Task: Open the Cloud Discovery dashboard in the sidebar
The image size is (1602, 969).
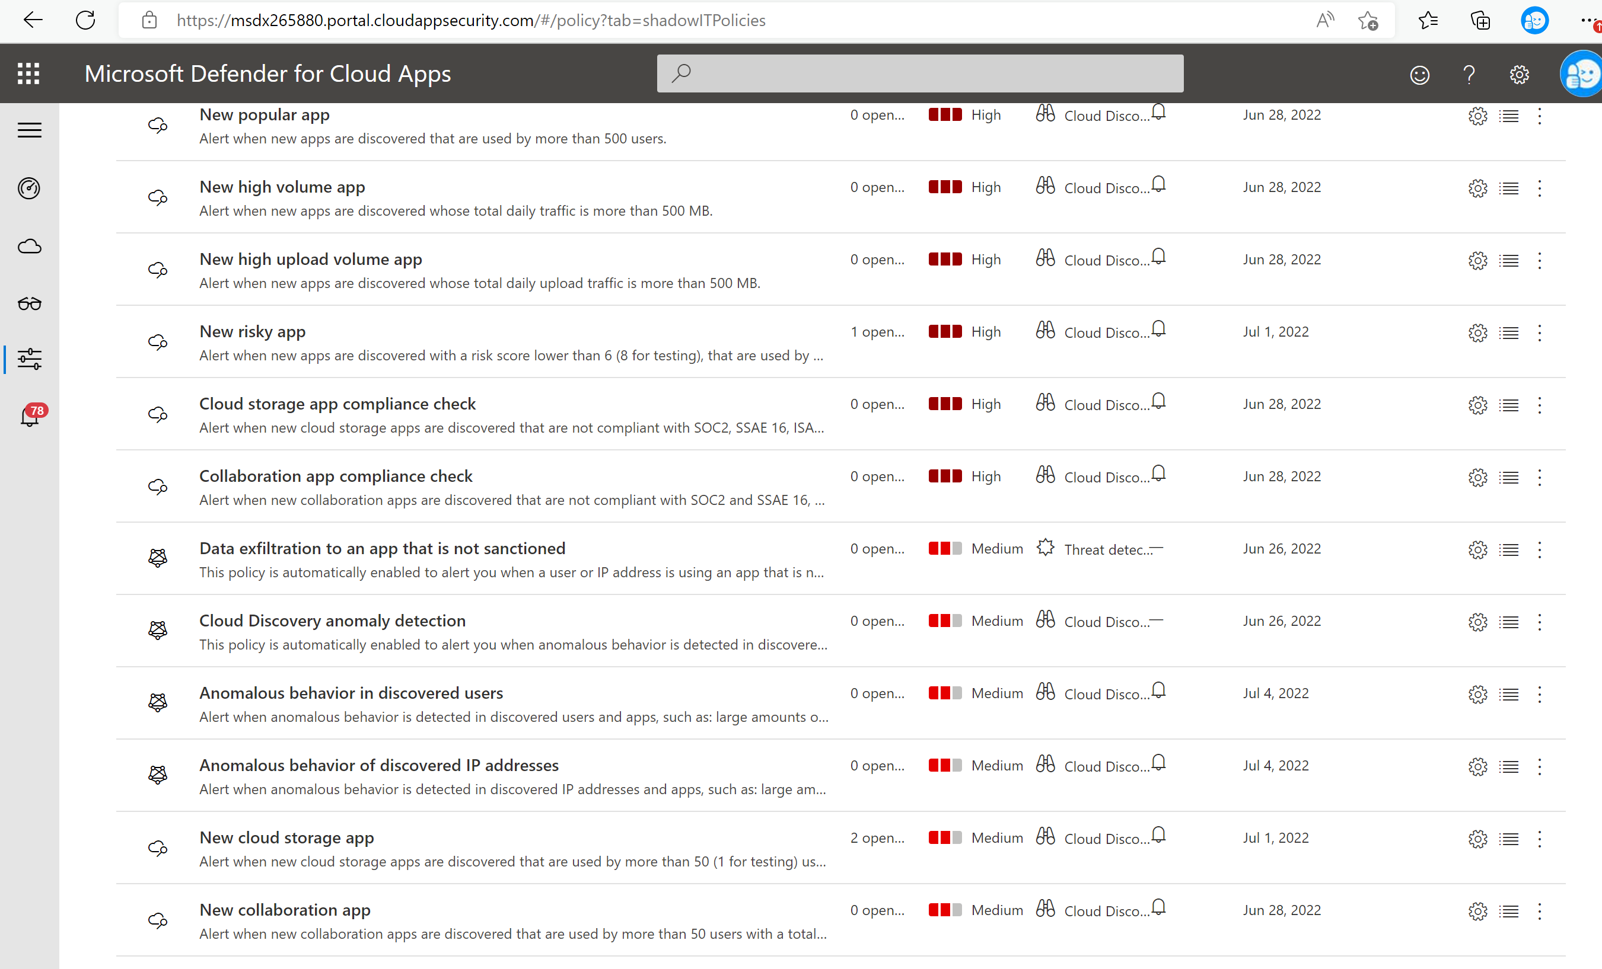Action: [28, 188]
